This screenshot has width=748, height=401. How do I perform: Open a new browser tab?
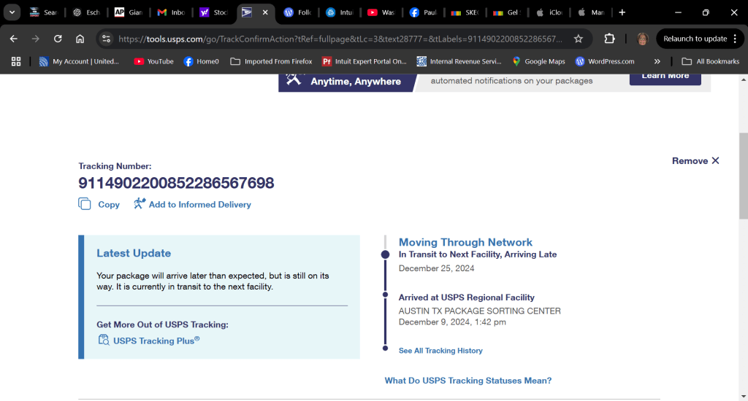point(622,12)
